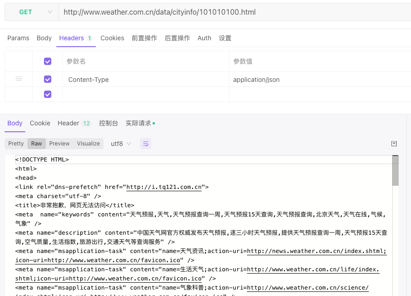Switch response view to Raw

[x=37, y=144]
